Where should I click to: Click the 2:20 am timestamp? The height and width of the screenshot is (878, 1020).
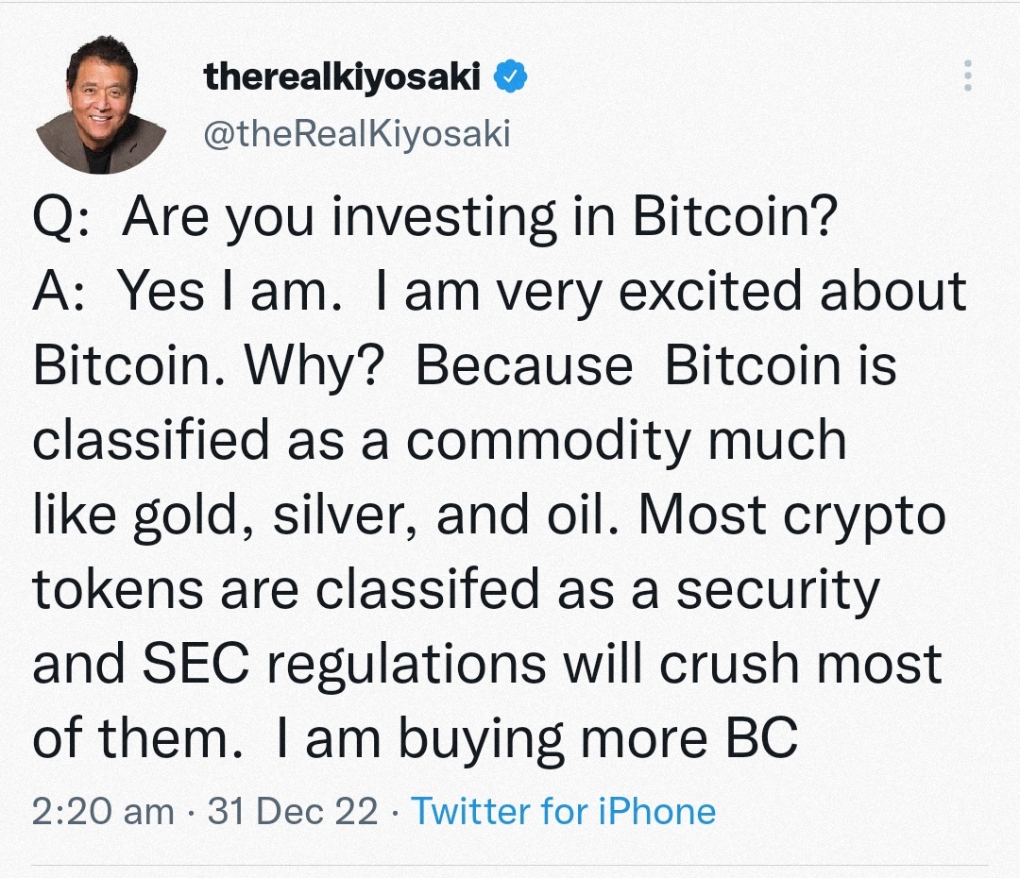tap(103, 811)
